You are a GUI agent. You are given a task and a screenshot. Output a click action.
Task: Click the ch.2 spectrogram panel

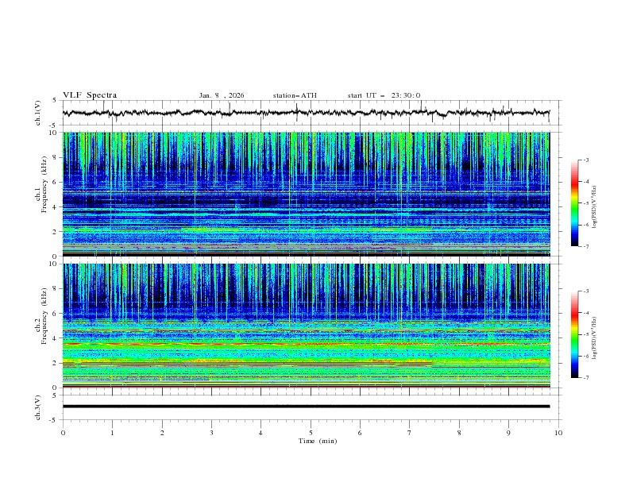coord(306,326)
